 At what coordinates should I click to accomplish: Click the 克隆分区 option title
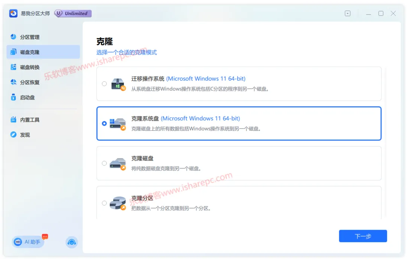click(x=142, y=198)
